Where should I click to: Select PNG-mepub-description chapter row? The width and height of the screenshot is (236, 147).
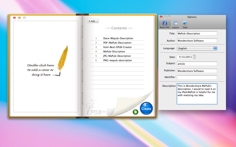tap(117, 60)
